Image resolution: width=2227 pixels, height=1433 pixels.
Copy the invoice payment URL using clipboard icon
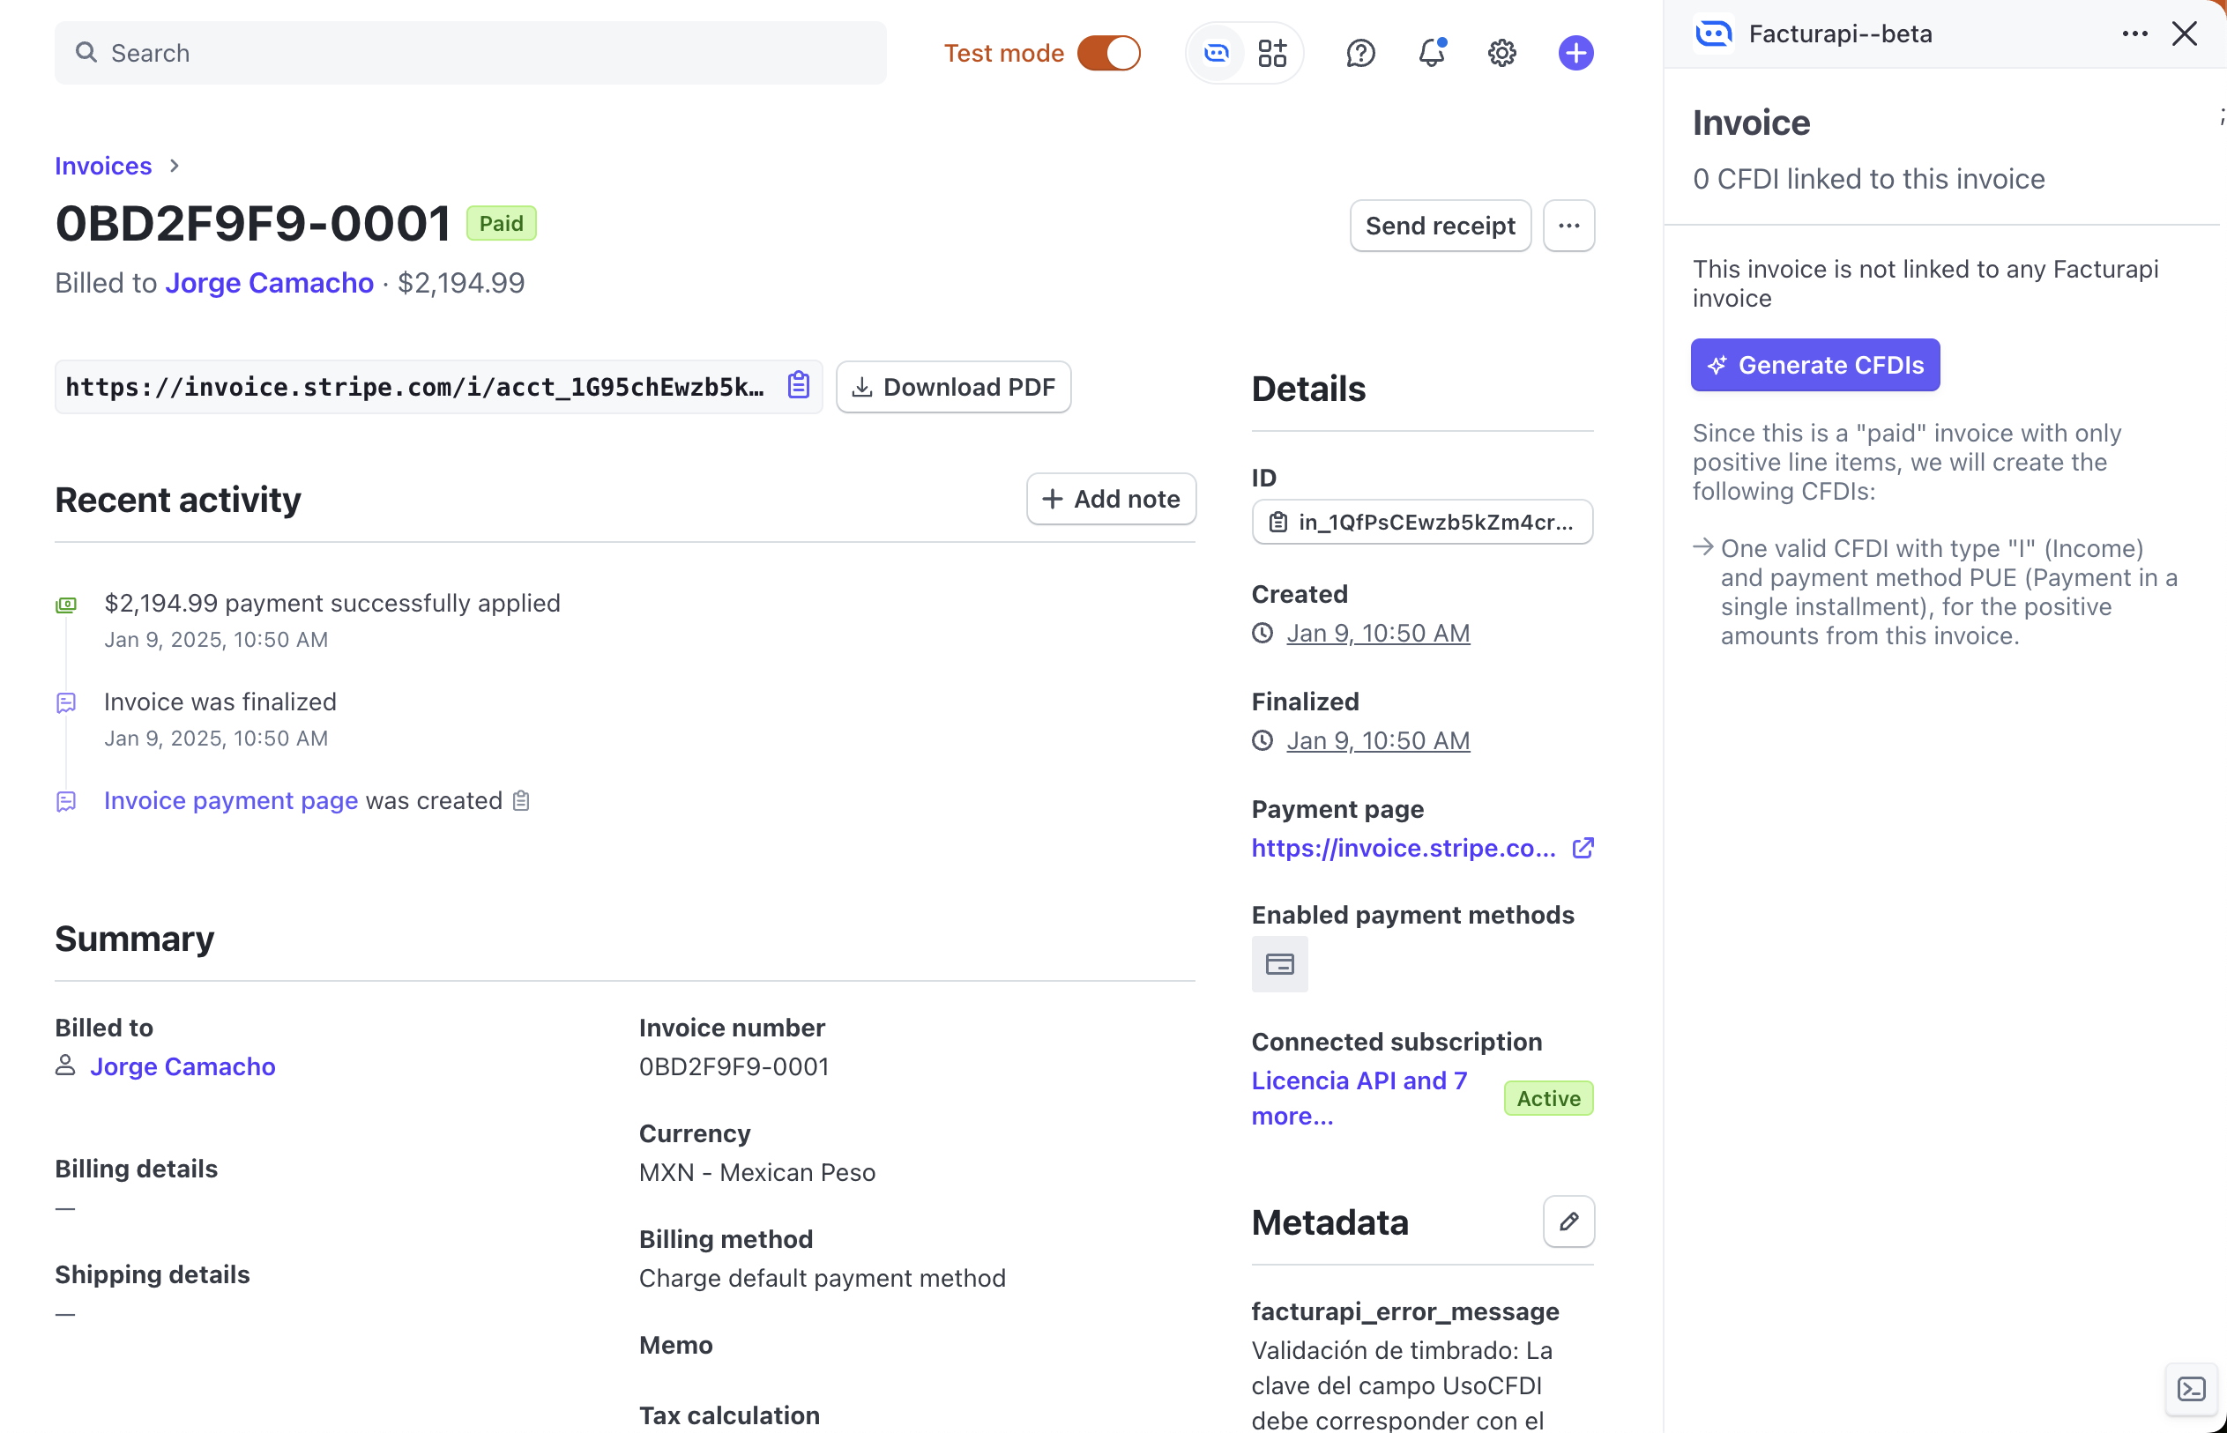coord(798,385)
